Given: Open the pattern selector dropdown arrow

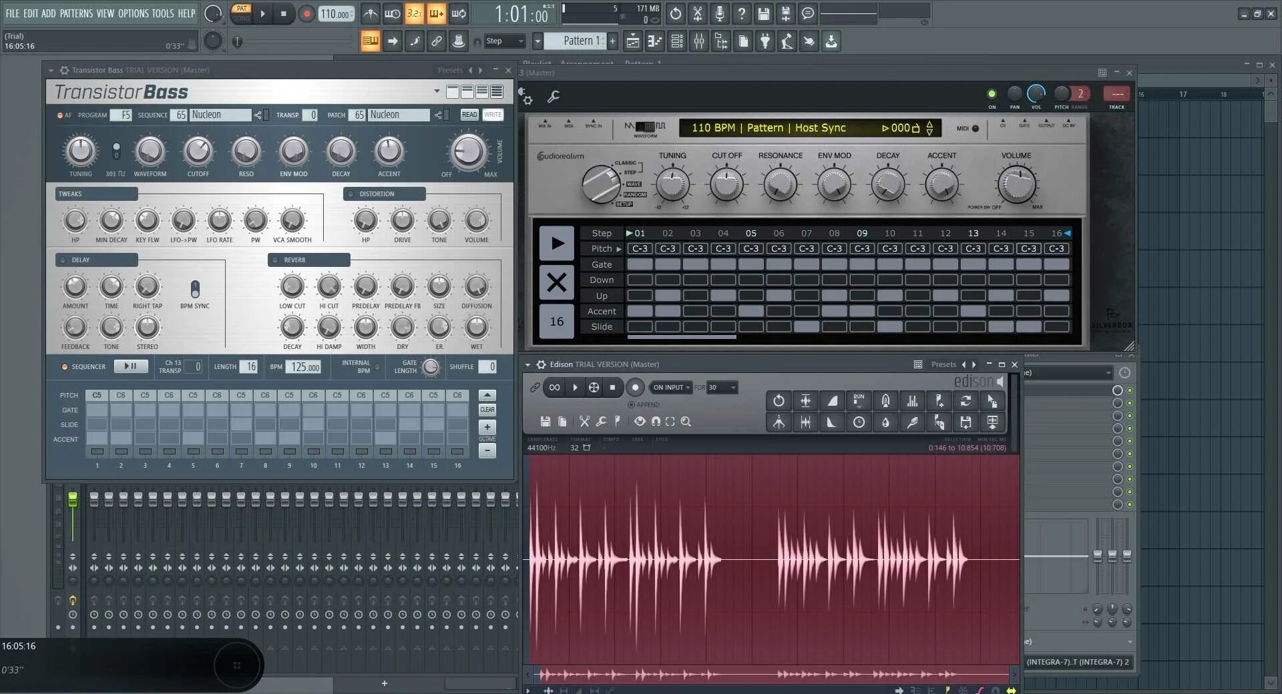Looking at the screenshot, I should (537, 41).
